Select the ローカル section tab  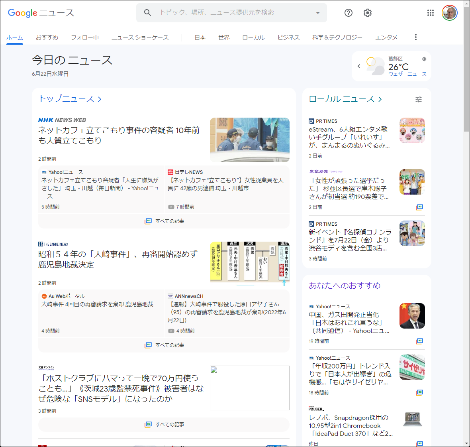pyautogui.click(x=254, y=37)
